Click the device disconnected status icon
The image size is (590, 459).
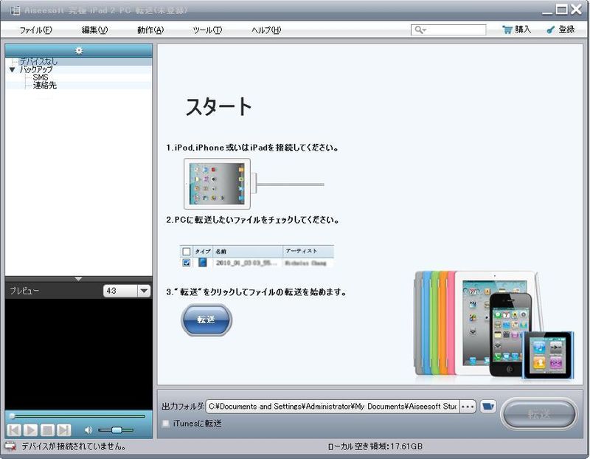pos(10,446)
